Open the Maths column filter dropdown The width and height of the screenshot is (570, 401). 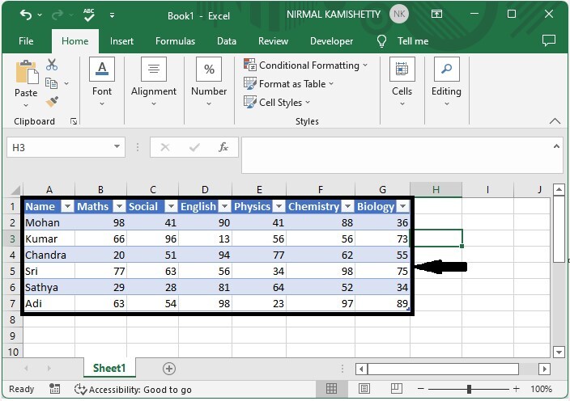[118, 206]
